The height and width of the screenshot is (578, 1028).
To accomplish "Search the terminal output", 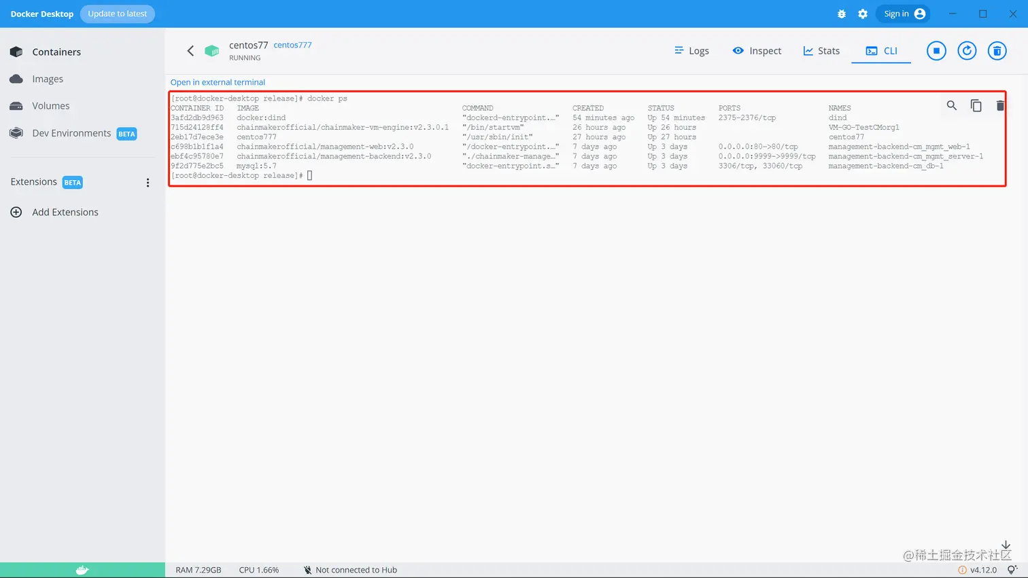I will [952, 105].
